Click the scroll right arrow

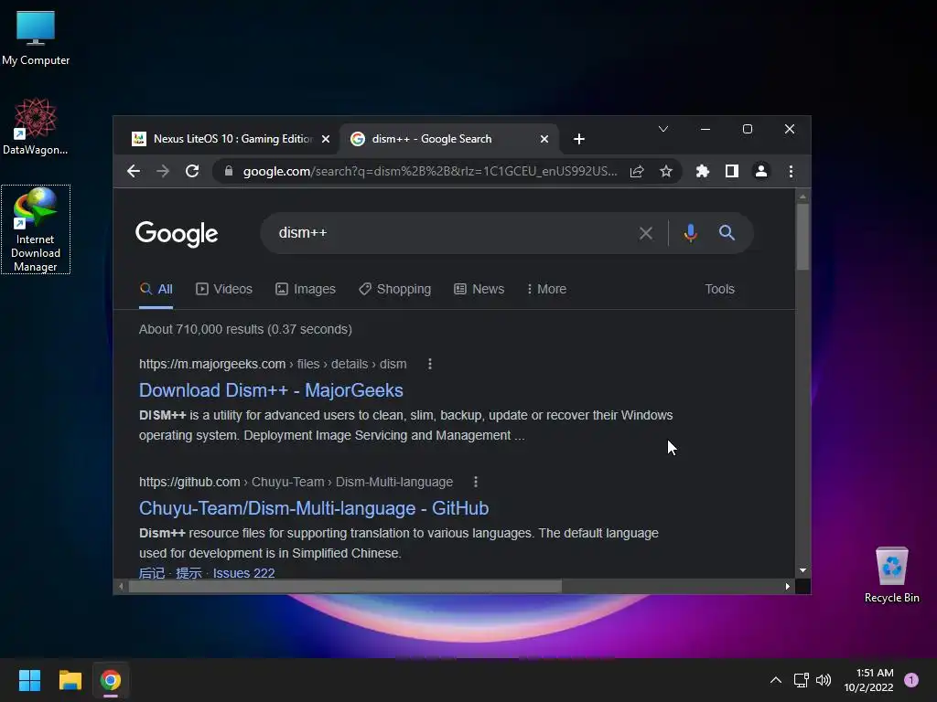(x=788, y=586)
